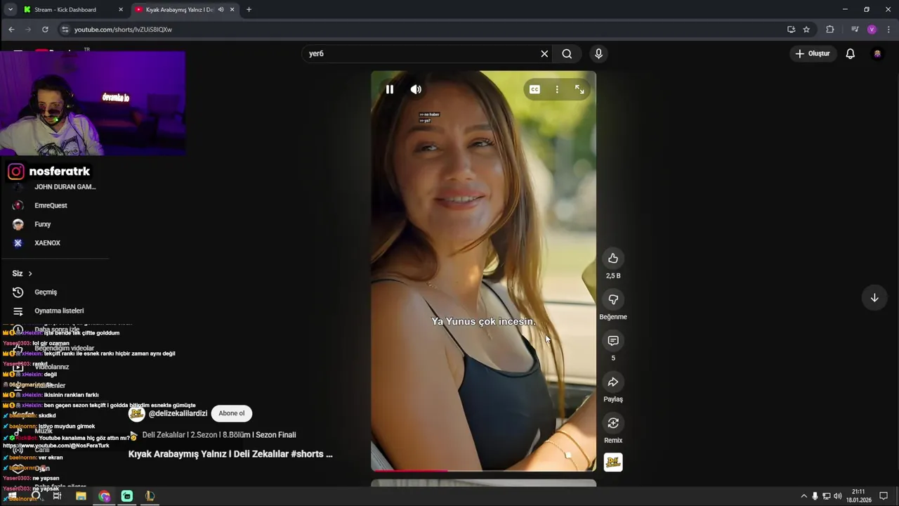The image size is (899, 506).
Task: Close the Kick Dashboard tab
Action: click(x=121, y=10)
